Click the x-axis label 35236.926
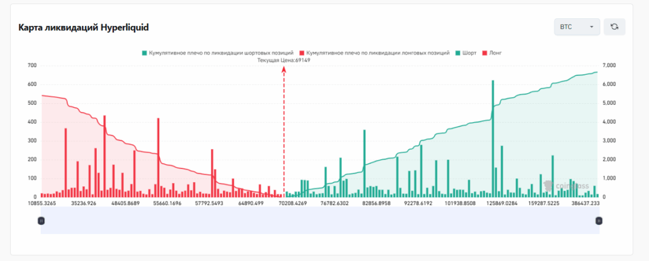Image resolution: width=649 pixels, height=261 pixels. (84, 203)
